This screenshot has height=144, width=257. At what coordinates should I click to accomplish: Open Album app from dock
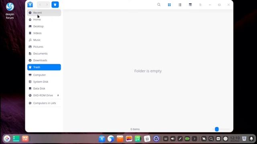click(129, 139)
